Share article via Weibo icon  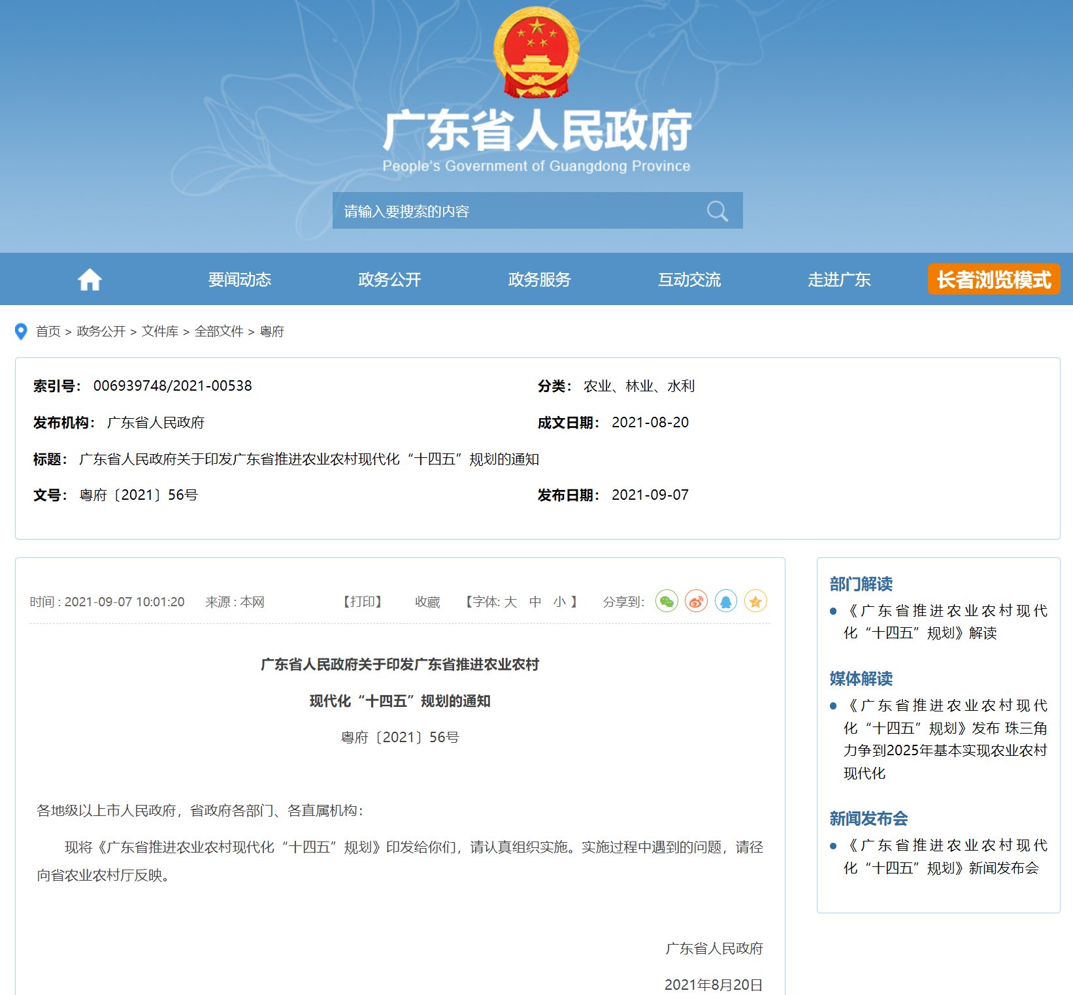696,601
